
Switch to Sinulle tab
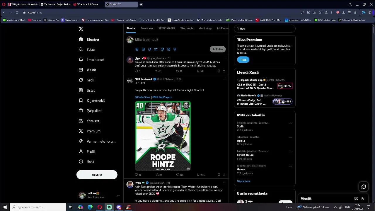[x=131, y=28]
